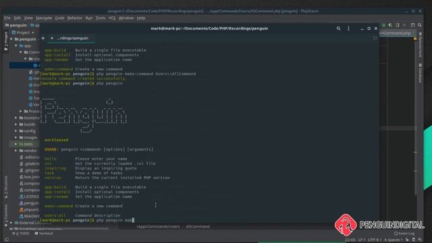
Task: Open the Terminal tool window button
Action: click(x=44, y=234)
